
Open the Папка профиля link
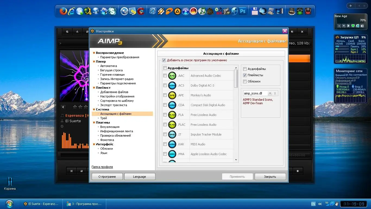[102, 167]
